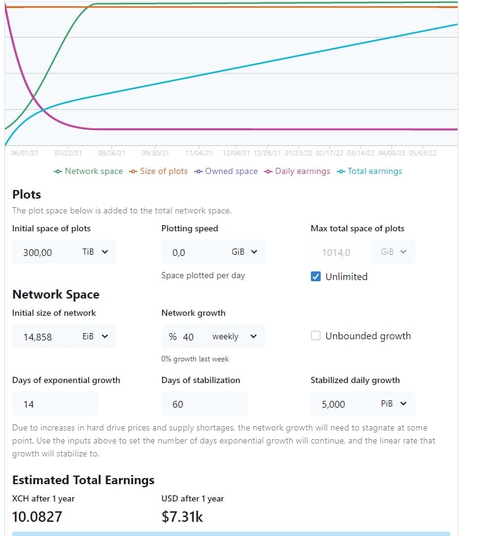The image size is (478, 536).
Task: Click Initial size of network field
Action: [45, 336]
